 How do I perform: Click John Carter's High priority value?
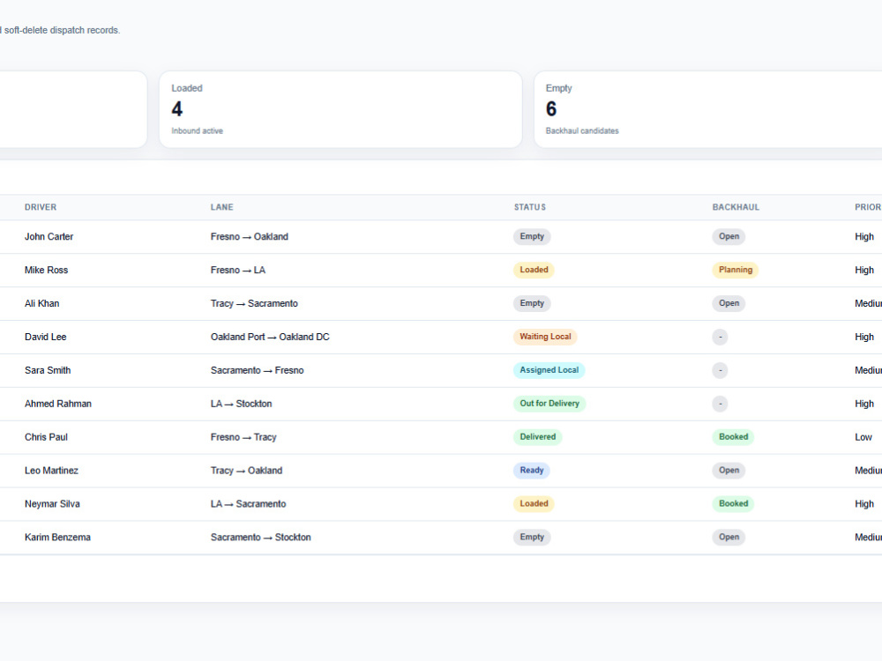click(864, 236)
